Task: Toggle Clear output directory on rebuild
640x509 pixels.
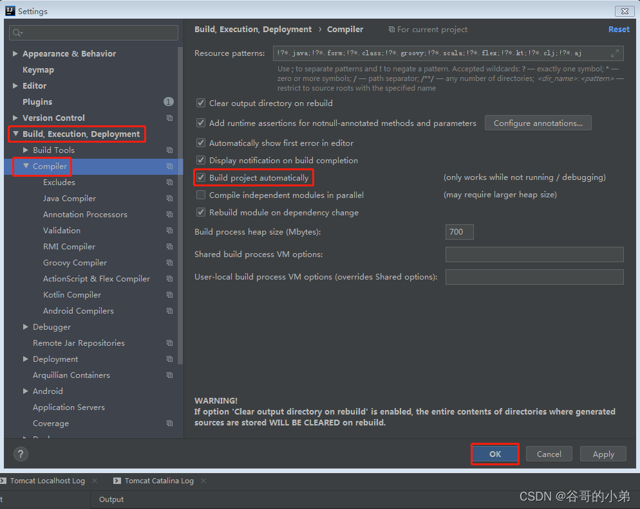Action: [201, 103]
